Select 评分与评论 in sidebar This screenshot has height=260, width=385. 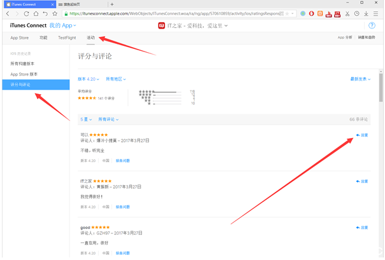(x=36, y=85)
